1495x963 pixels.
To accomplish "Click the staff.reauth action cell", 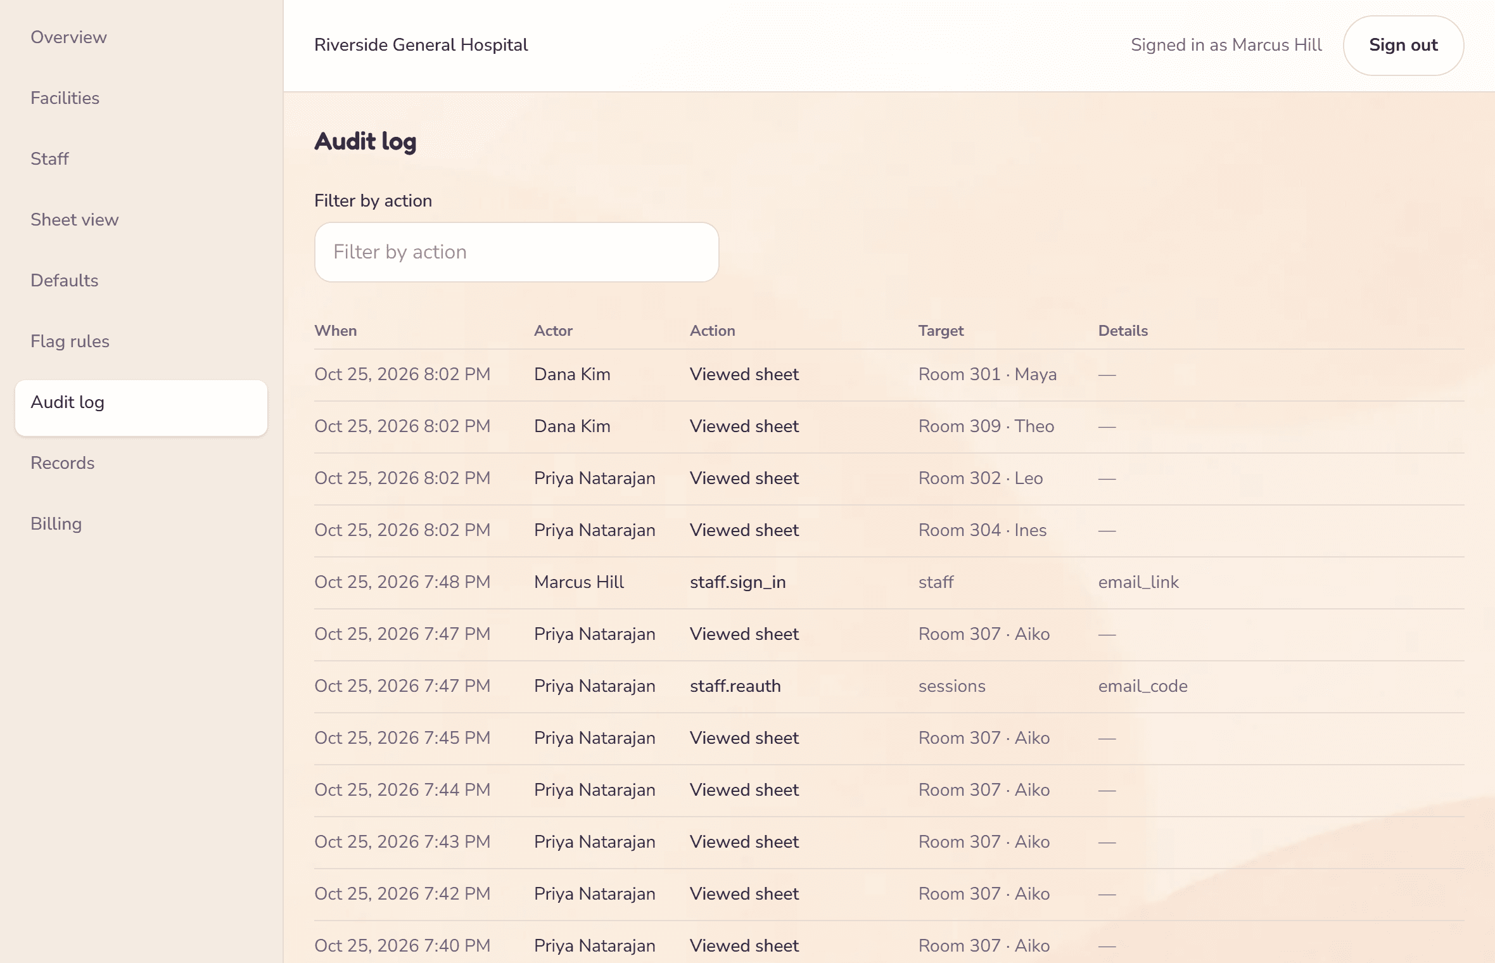I will tap(735, 686).
